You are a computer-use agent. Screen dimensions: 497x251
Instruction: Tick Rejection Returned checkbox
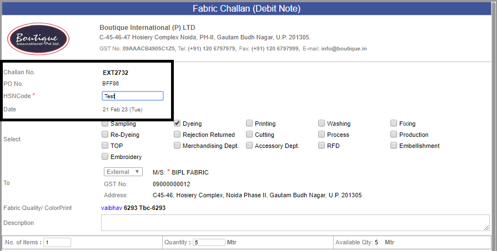click(177, 134)
